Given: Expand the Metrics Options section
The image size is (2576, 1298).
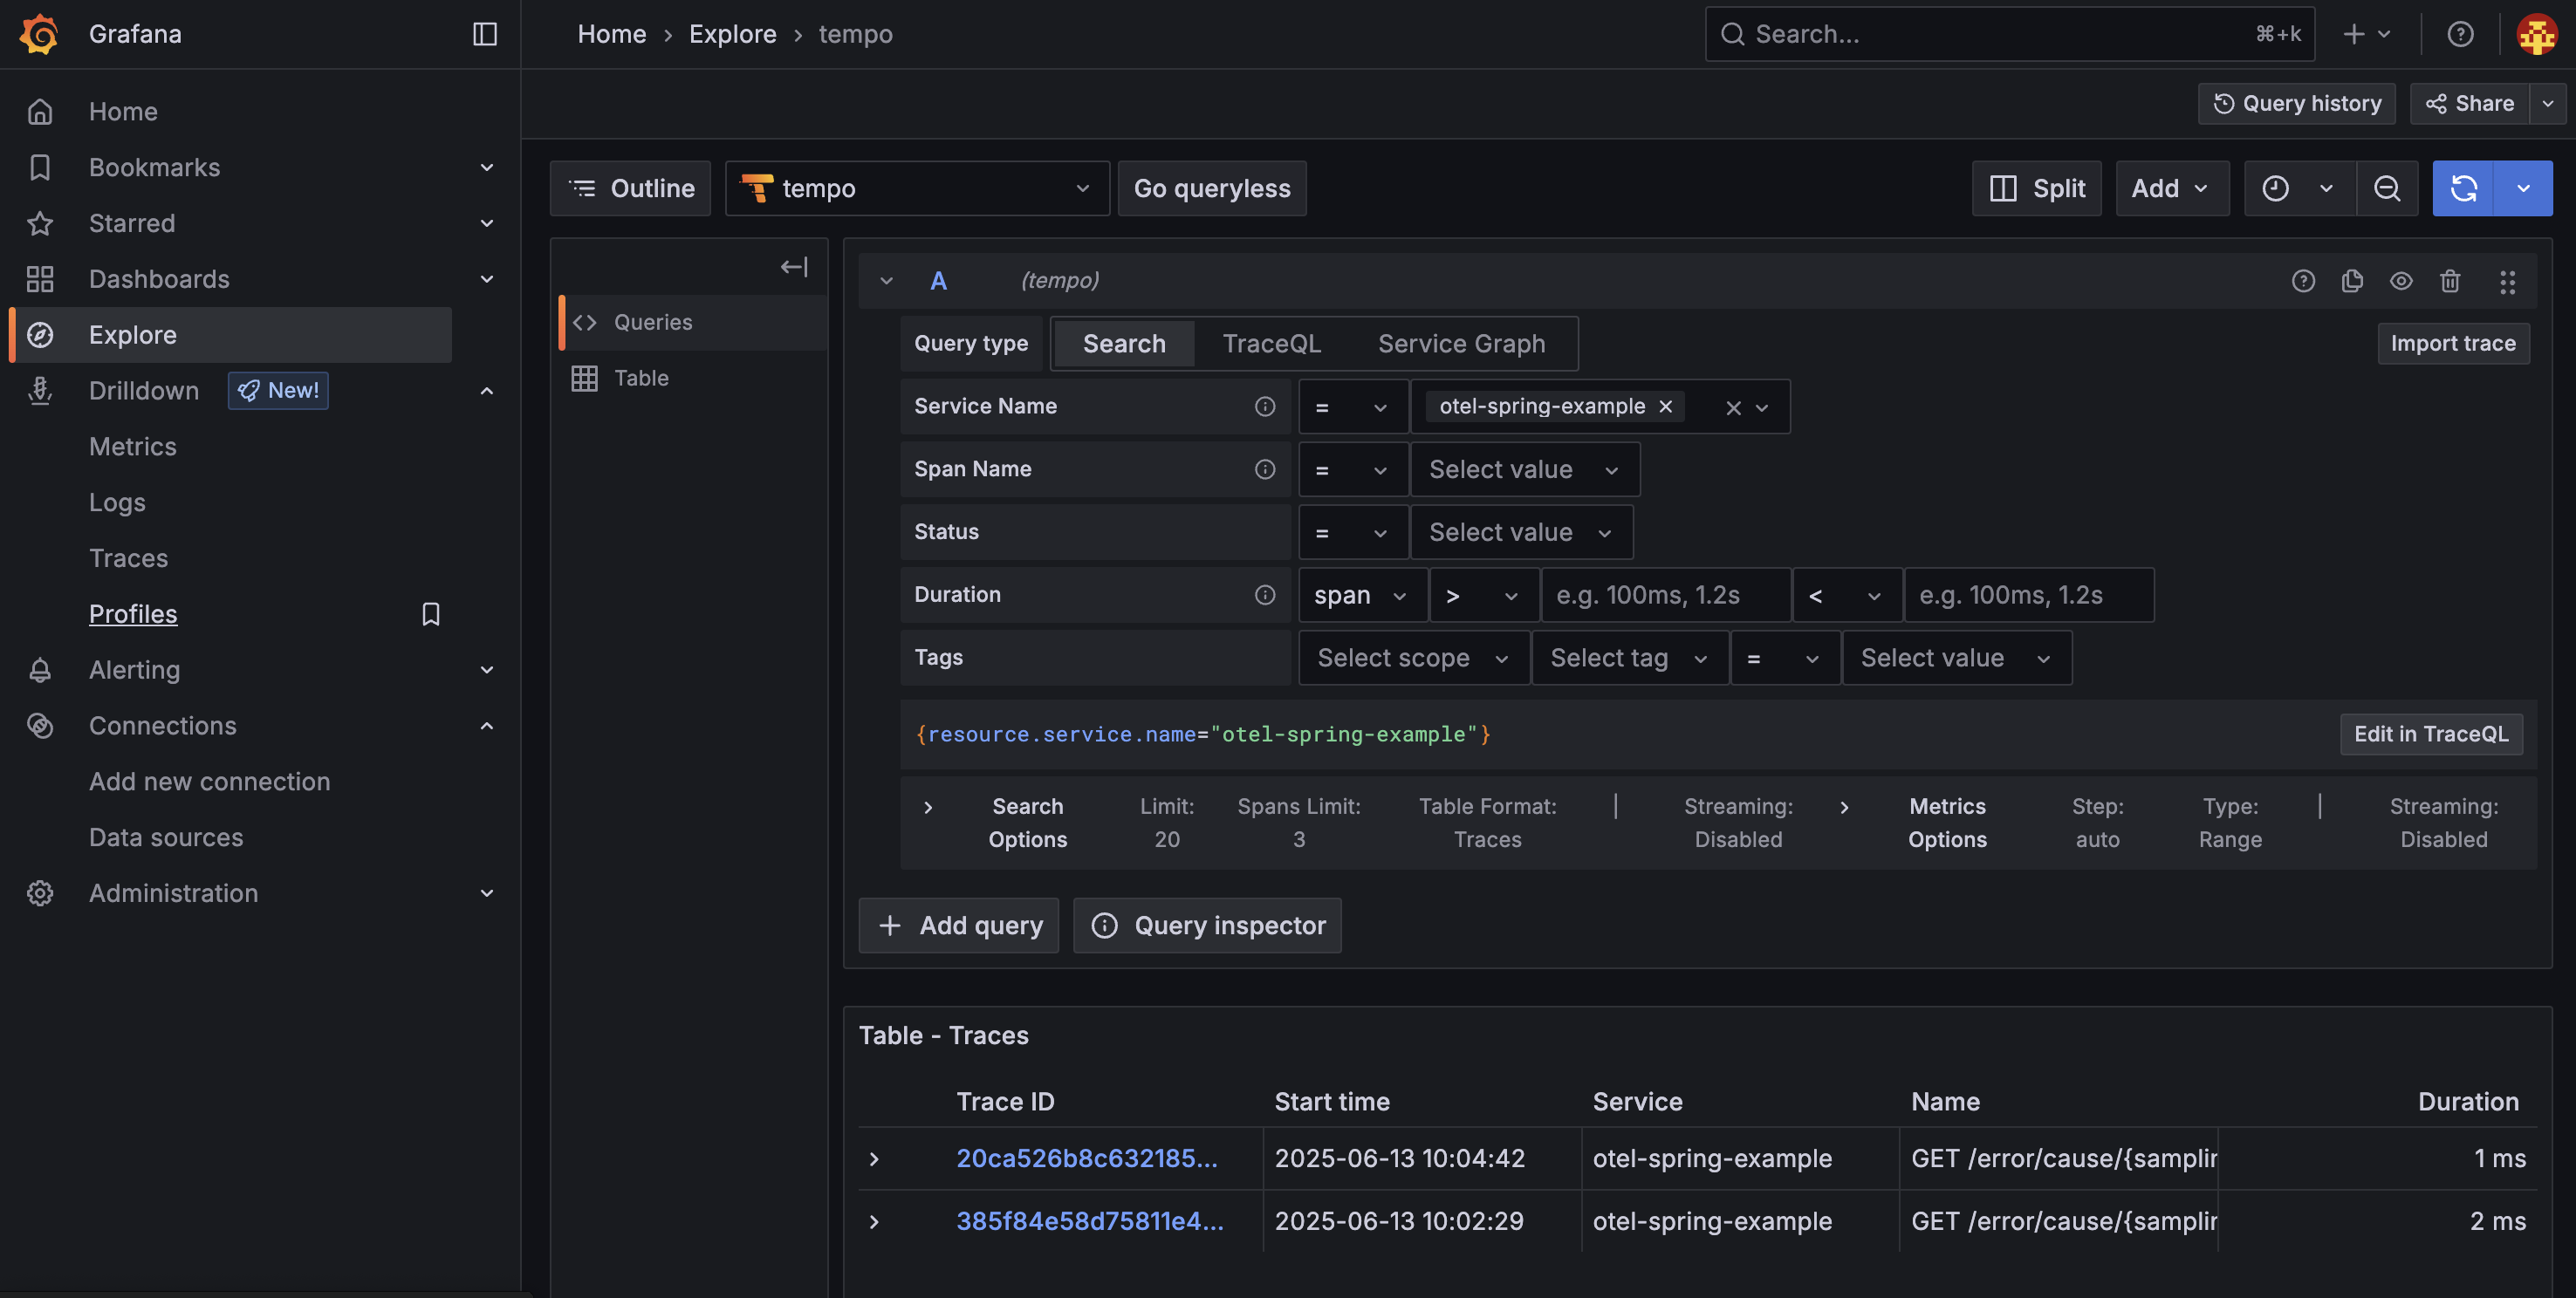Looking at the screenshot, I should click(x=1844, y=807).
